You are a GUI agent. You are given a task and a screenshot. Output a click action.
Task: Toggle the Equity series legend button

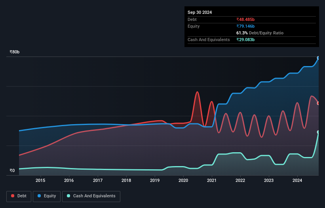point(47,196)
